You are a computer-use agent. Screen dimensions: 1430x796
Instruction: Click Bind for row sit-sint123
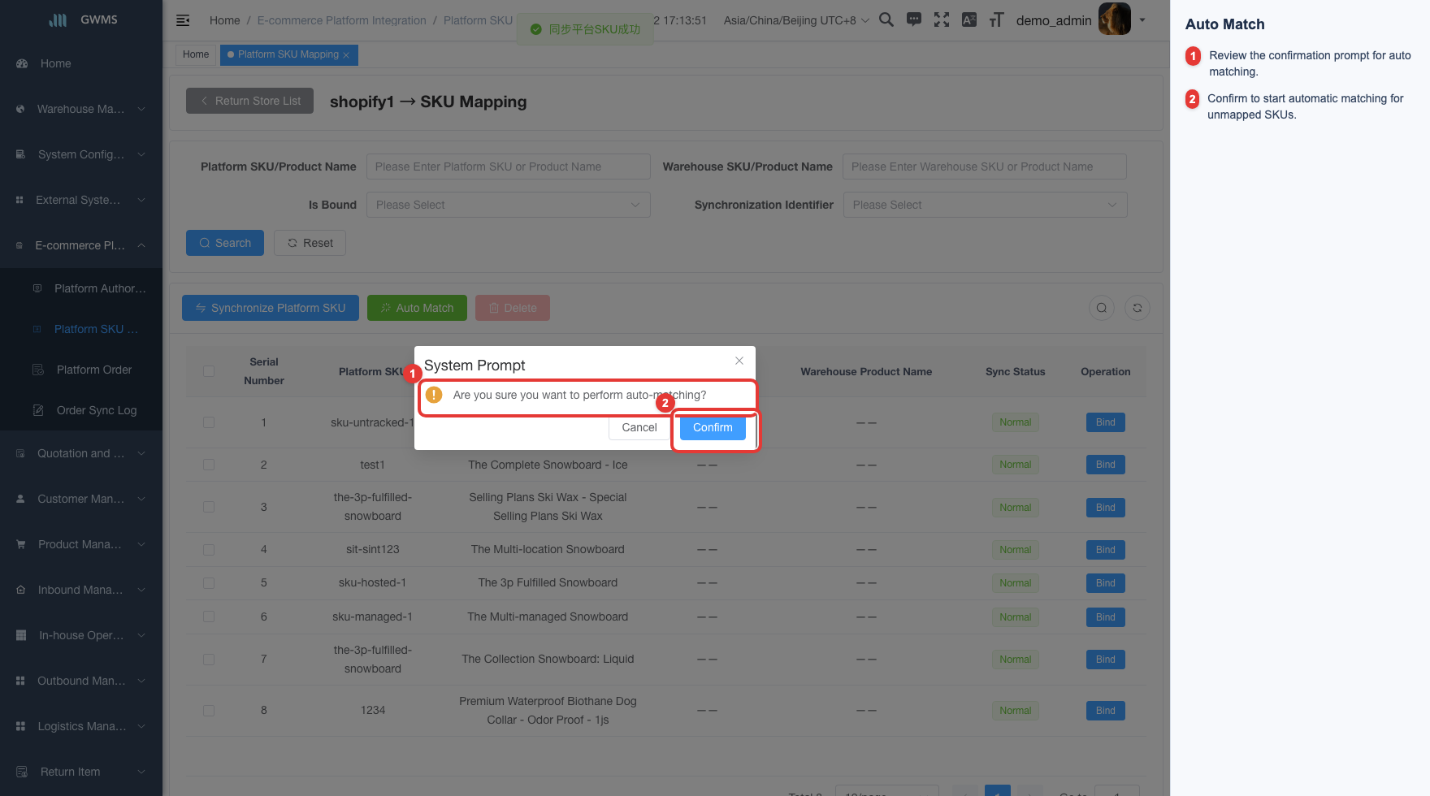1105,550
